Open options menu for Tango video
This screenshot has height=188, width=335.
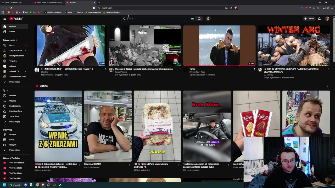(x=254, y=69)
